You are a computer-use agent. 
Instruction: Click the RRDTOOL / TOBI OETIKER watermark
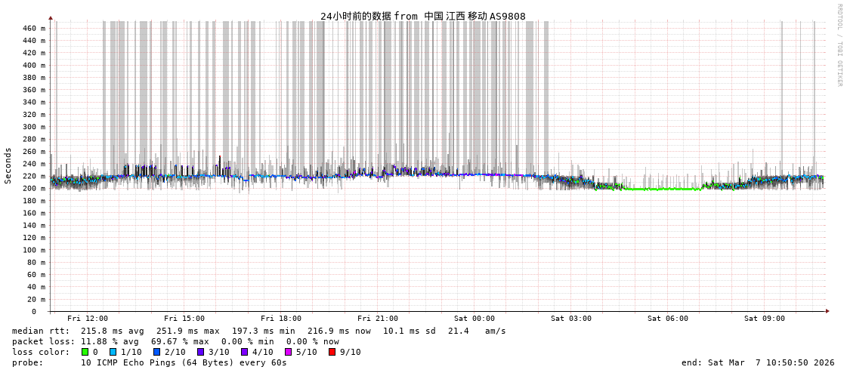pos(839,45)
